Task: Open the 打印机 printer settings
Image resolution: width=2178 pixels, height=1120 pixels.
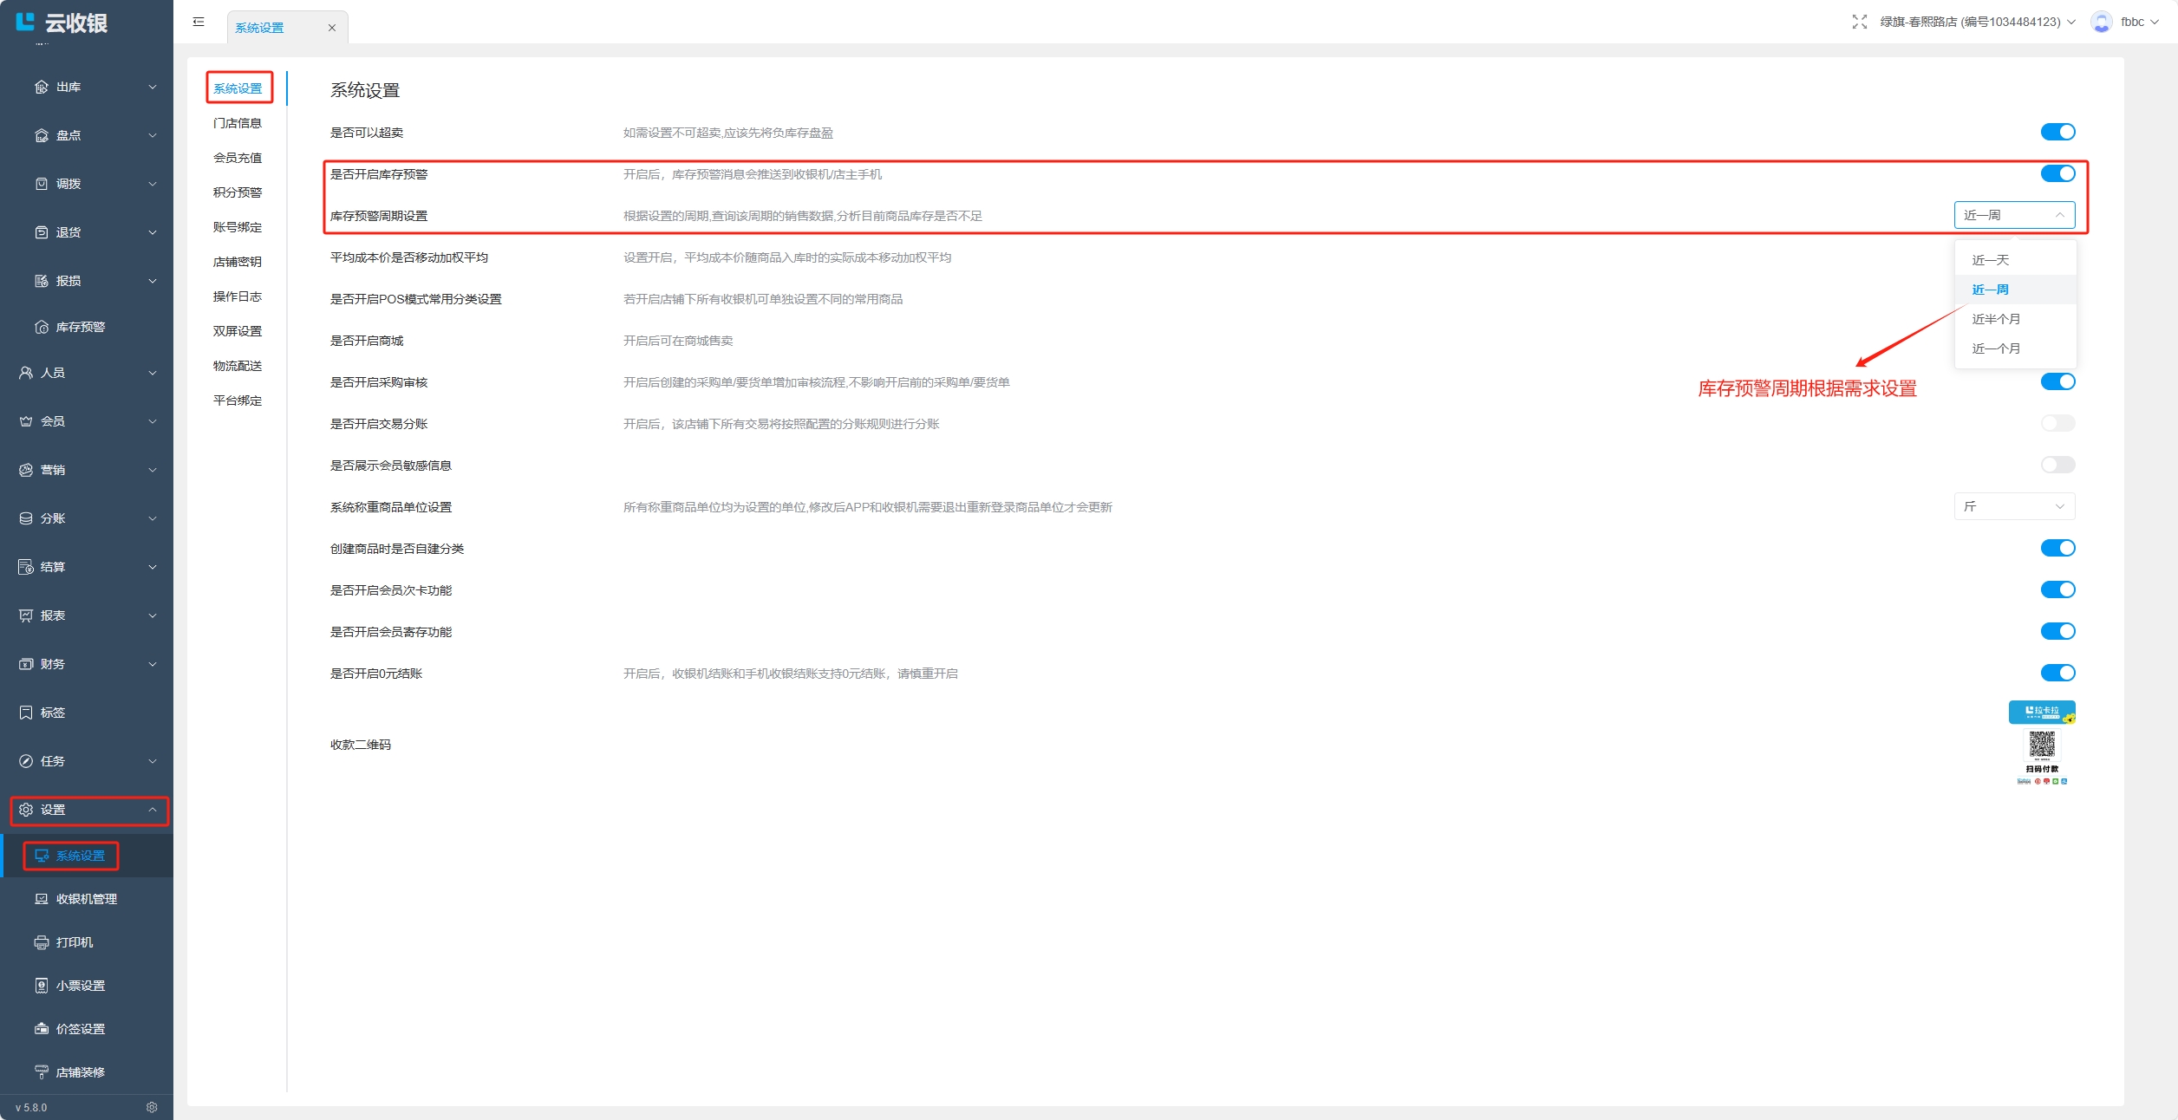Action: coord(74,942)
